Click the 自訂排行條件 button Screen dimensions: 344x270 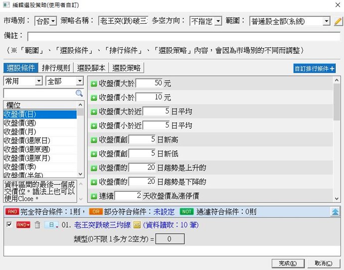click(x=314, y=68)
